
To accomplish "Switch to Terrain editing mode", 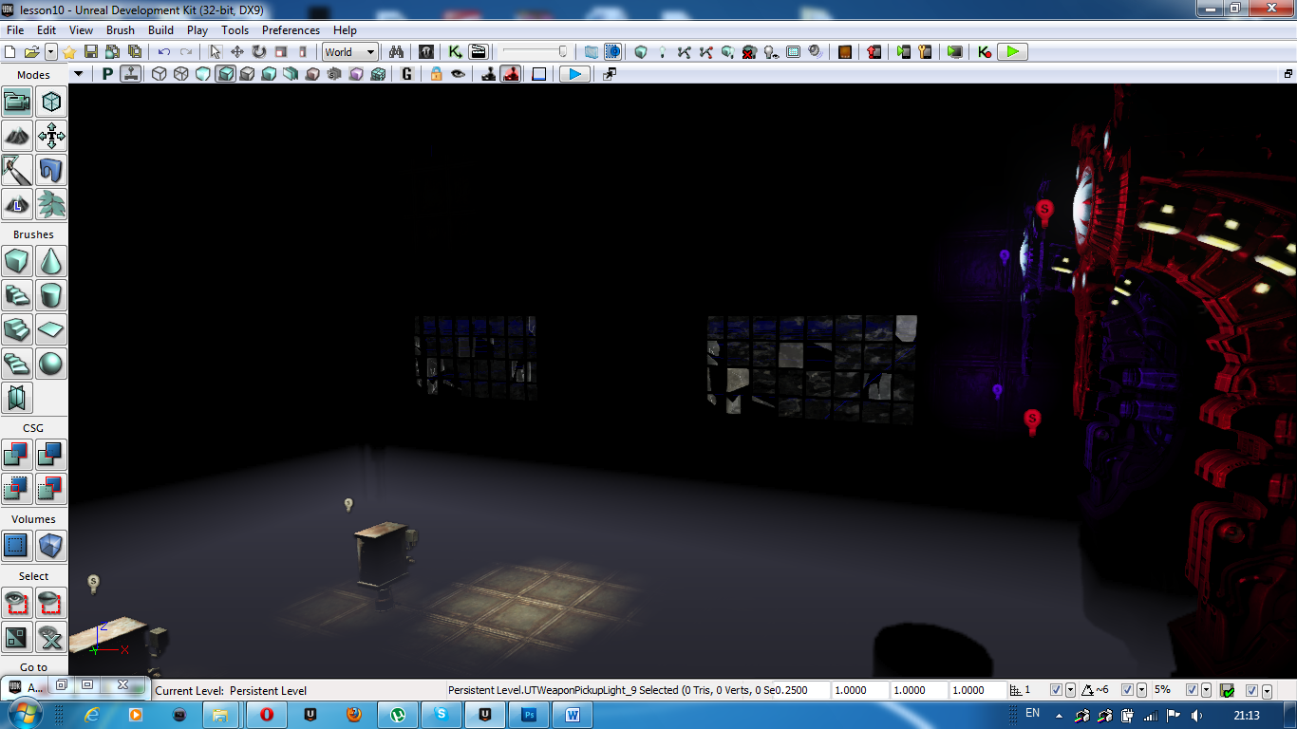I will pyautogui.click(x=17, y=136).
